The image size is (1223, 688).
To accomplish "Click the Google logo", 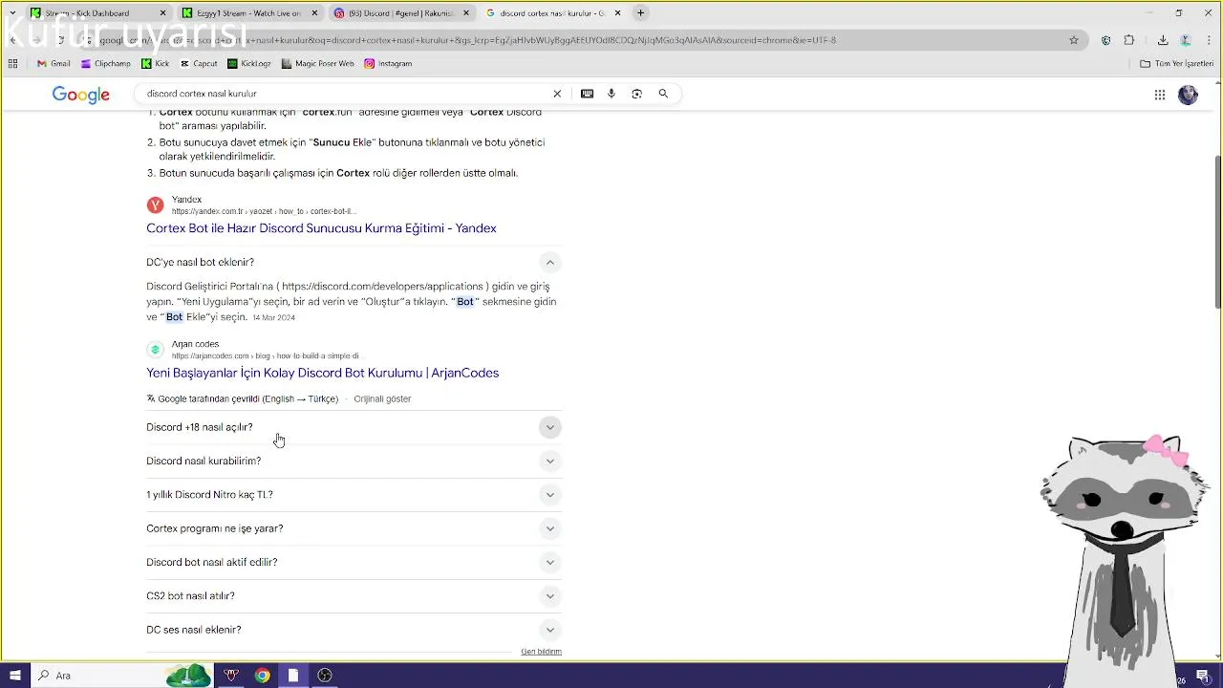I will 81,95.
